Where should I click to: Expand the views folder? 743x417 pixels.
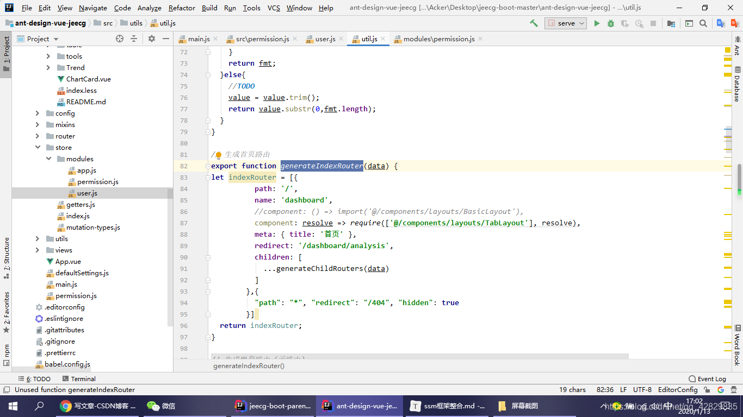[38, 250]
